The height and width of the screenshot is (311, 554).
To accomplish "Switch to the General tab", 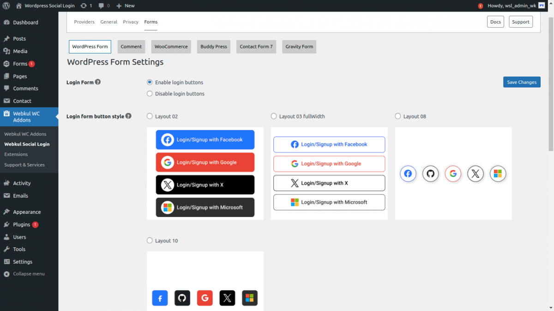I will [x=108, y=22].
